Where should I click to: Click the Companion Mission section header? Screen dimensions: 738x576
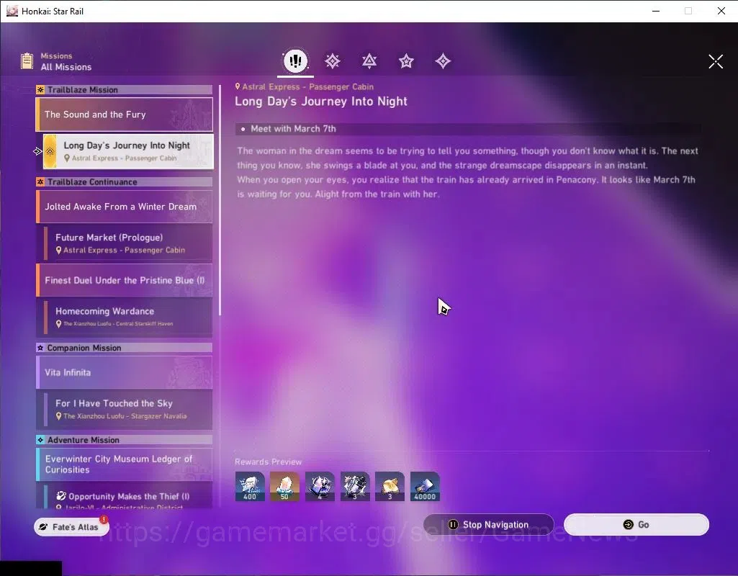[x=125, y=348]
